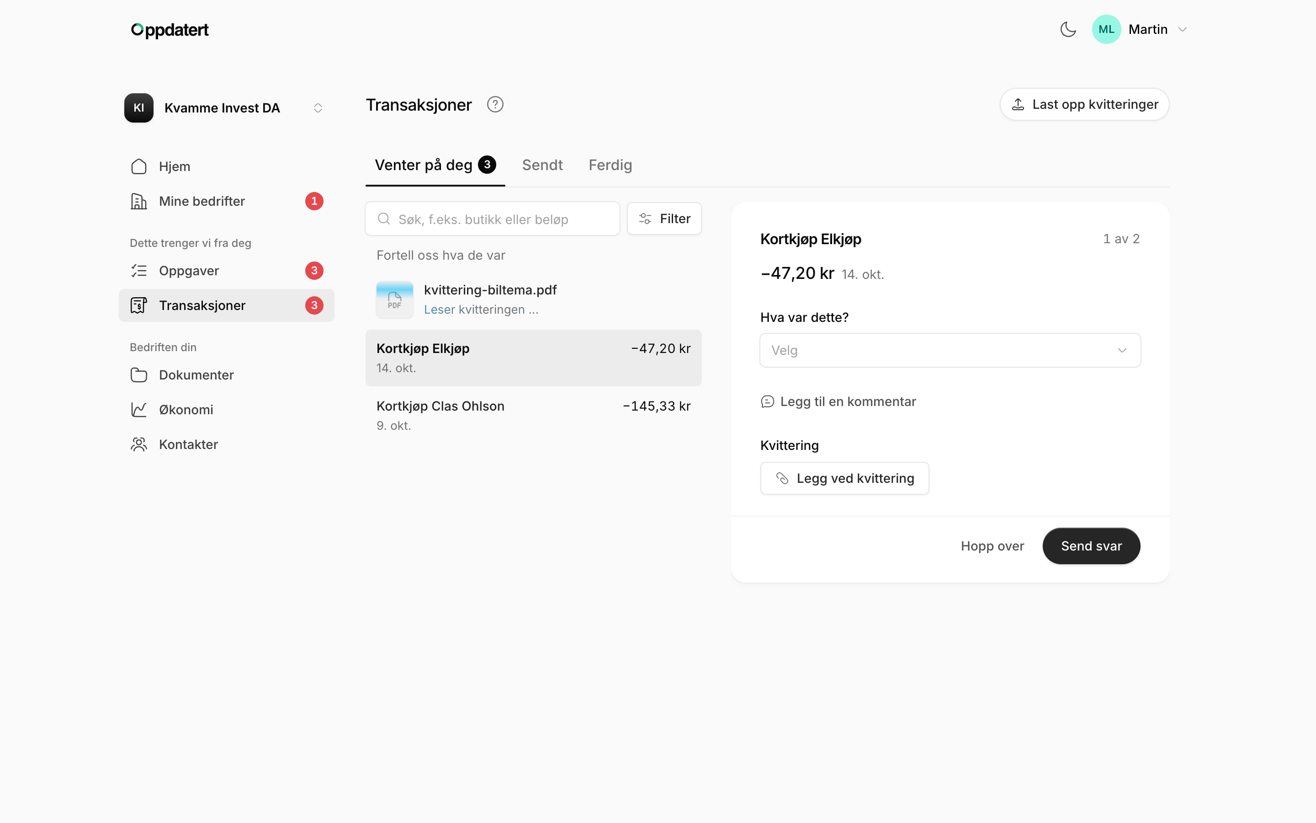
Task: Open Mine bedrifter building icon
Action: (138, 201)
